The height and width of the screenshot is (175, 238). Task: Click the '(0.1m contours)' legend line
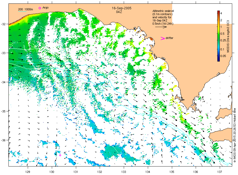click(x=163, y=14)
